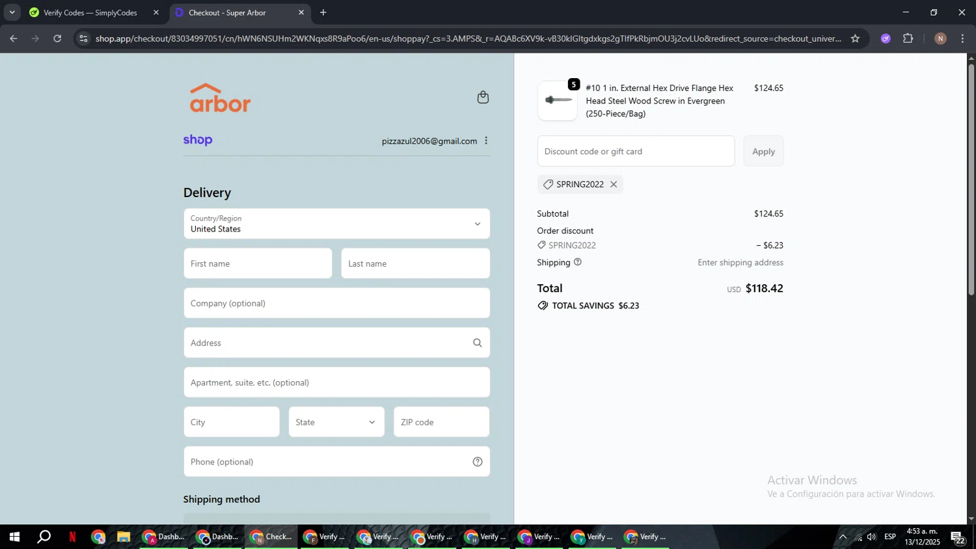
Task: Click the phone field help icon
Action: tap(478, 462)
